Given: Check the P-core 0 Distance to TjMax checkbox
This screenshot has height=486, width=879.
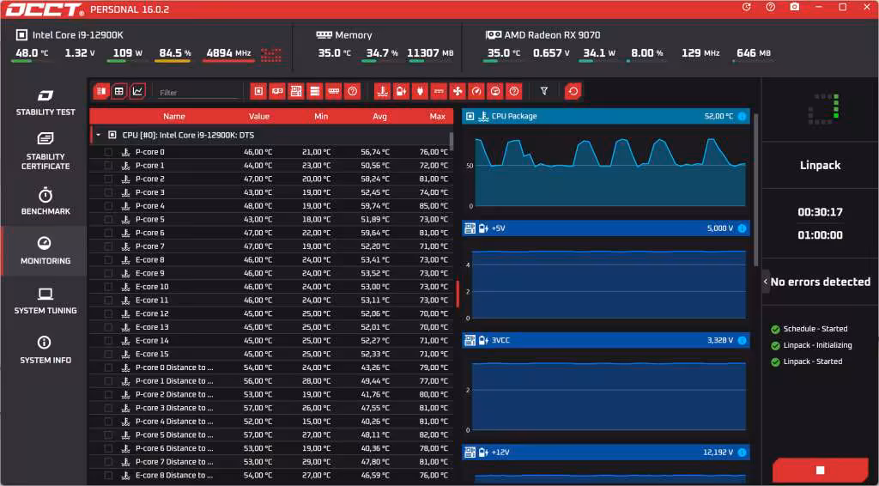Looking at the screenshot, I should pyautogui.click(x=108, y=368).
